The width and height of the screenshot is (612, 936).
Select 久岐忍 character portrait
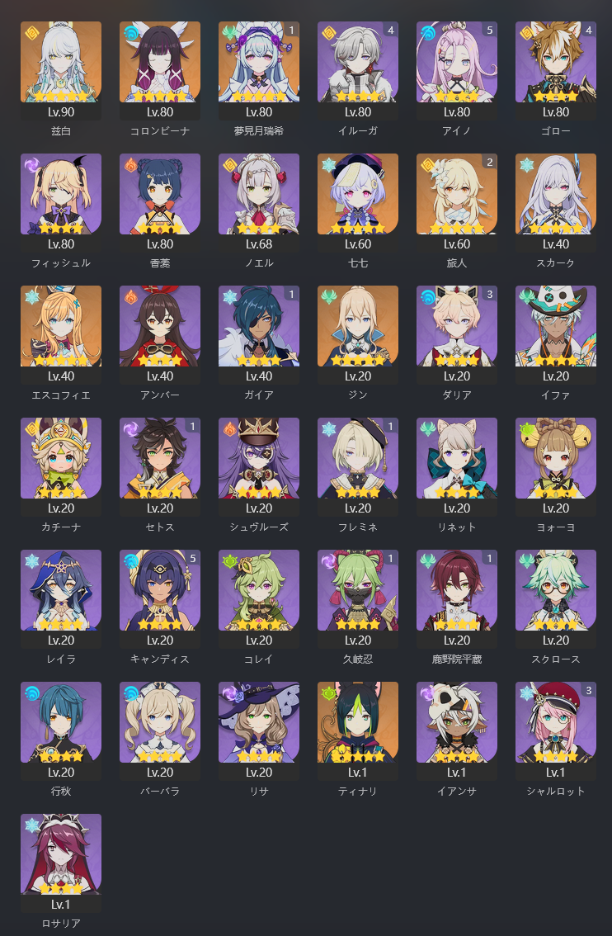(x=358, y=590)
